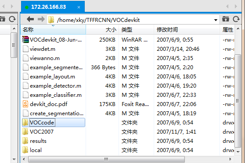
Task: Click the VOCcode folder icon
Action: coord(25,122)
